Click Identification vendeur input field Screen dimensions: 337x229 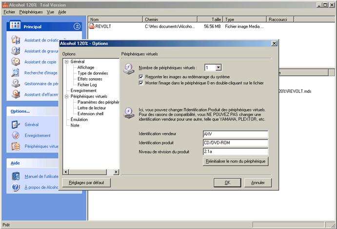[236, 134]
